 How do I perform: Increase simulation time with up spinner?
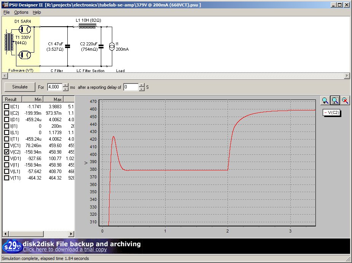click(x=65, y=85)
